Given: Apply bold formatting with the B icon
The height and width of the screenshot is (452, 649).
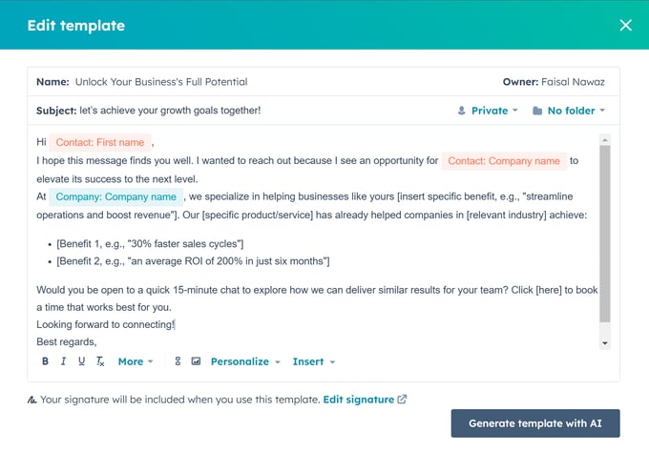Looking at the screenshot, I should (45, 361).
